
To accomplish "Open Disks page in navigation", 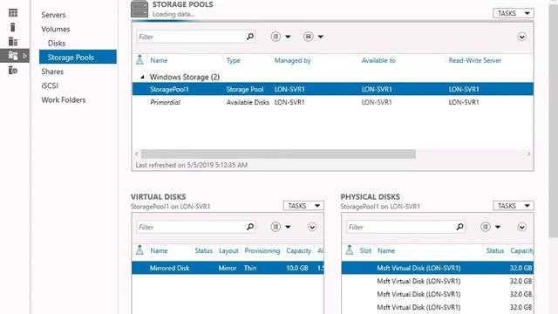I will (x=57, y=44).
